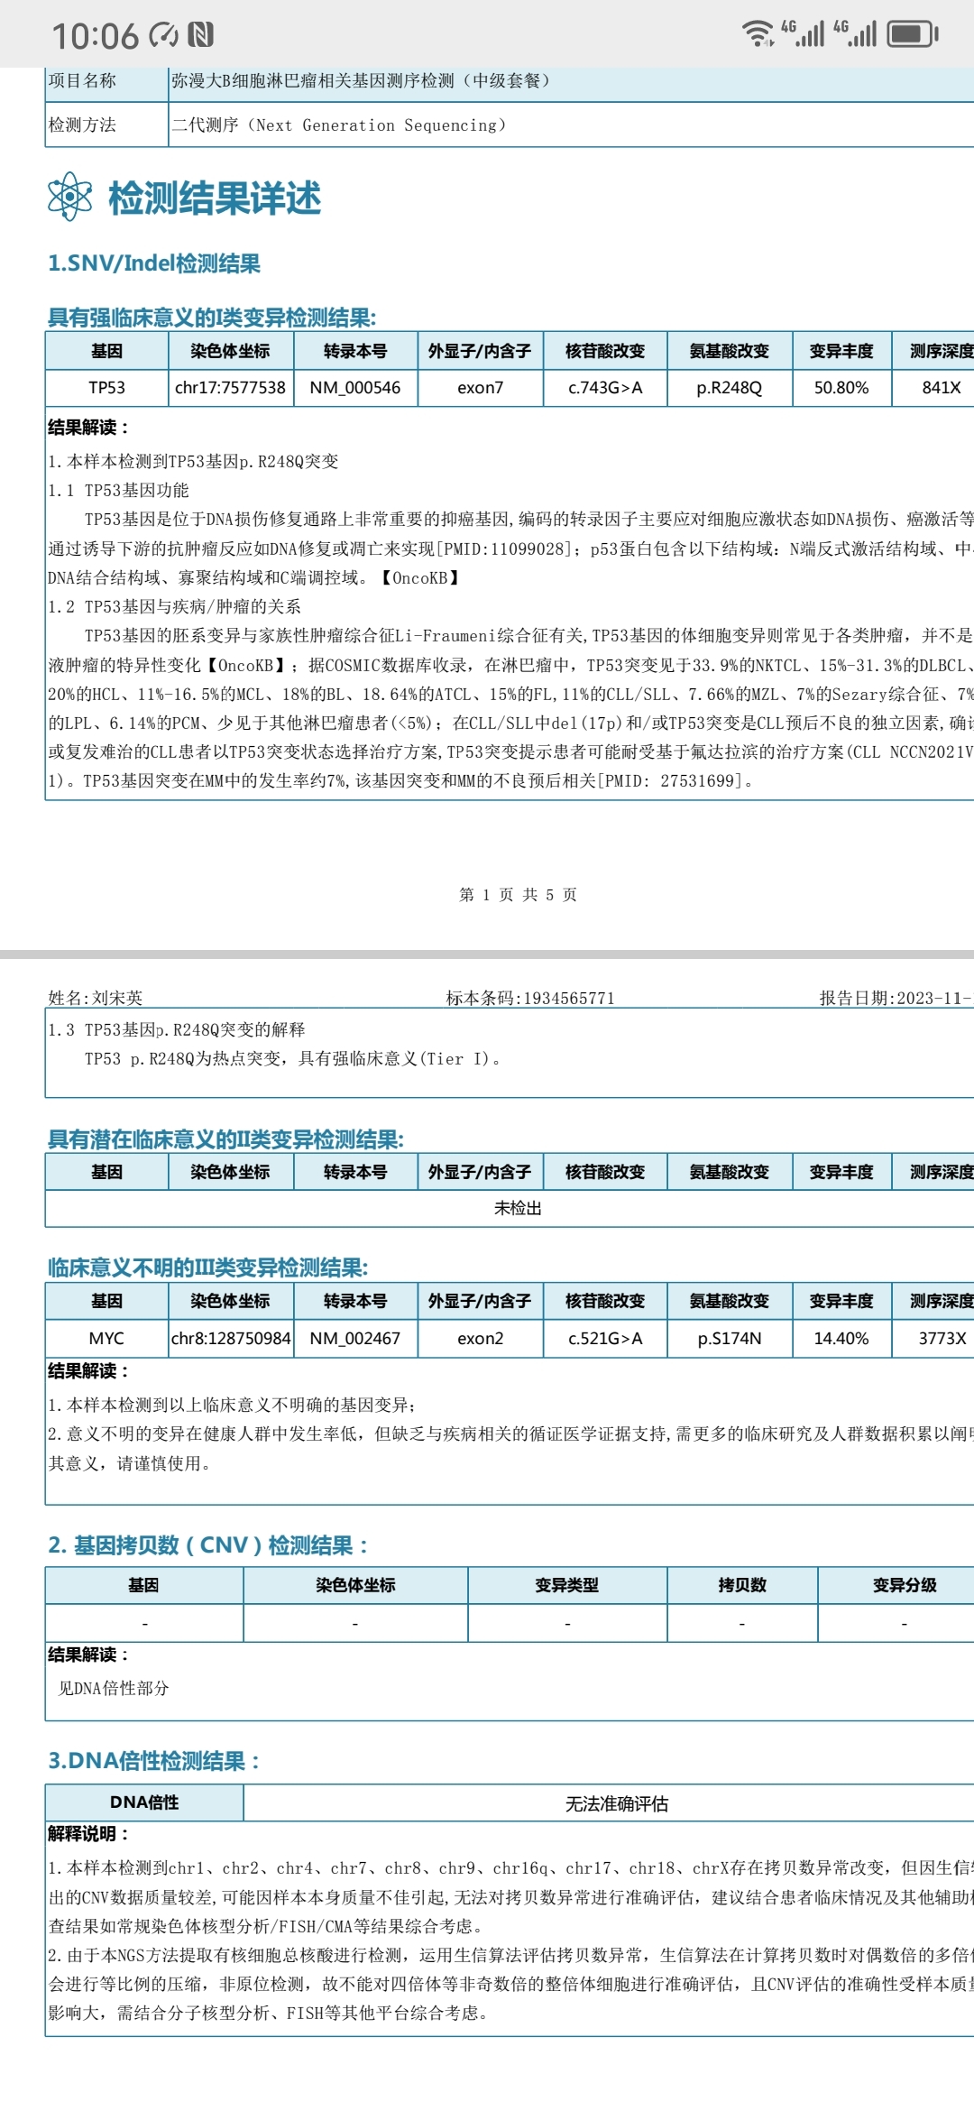Select the 具有潜在临床意义的II类变异检测结果 heading

[225, 1139]
